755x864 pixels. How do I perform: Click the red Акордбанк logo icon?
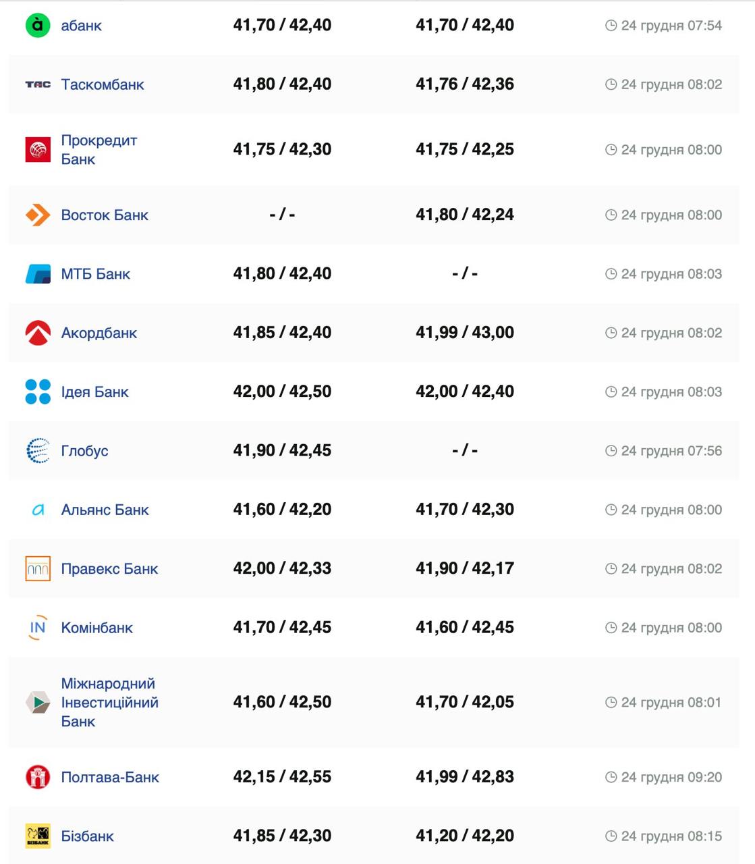(x=38, y=333)
